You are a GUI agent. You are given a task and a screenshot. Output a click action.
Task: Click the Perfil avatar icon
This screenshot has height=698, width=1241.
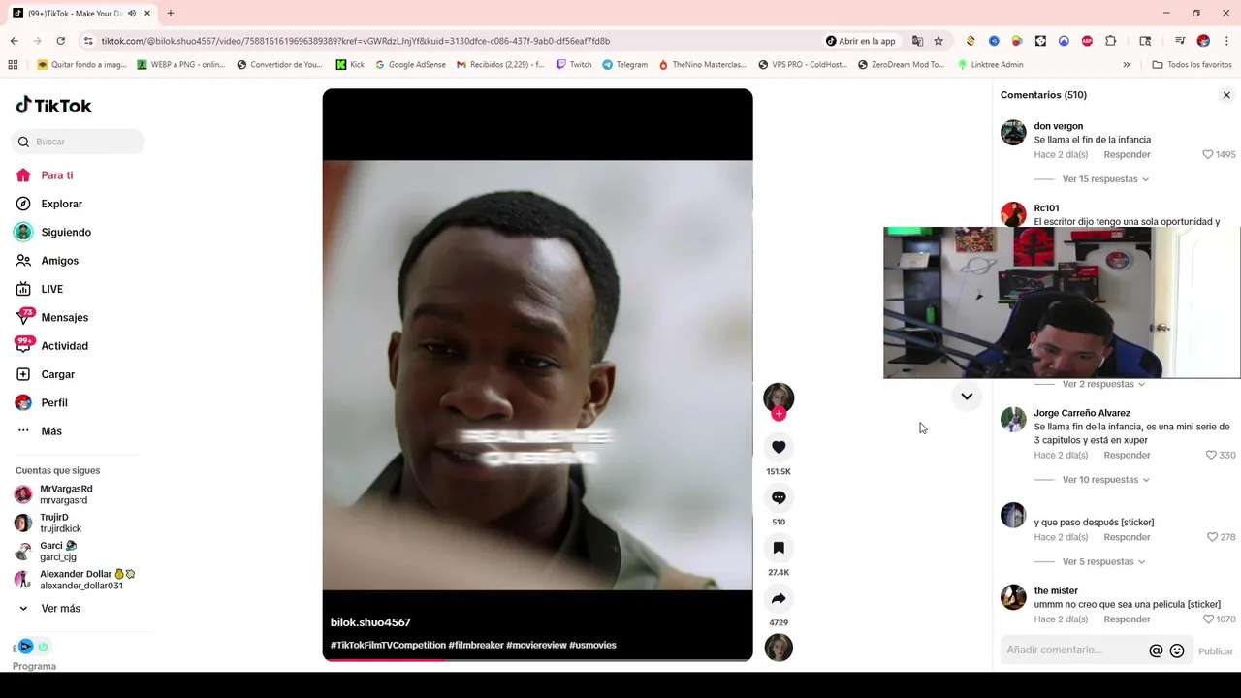click(23, 402)
